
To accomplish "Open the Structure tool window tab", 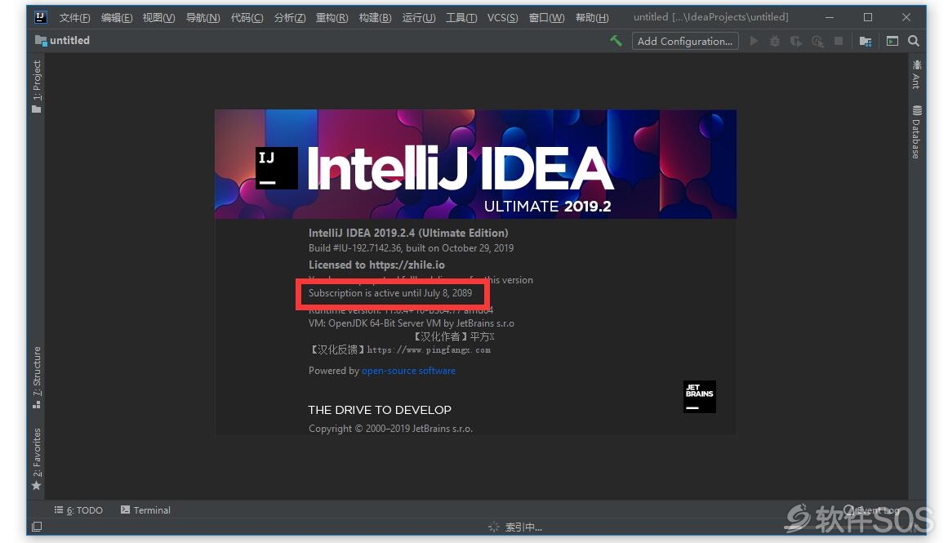I will click(x=37, y=377).
